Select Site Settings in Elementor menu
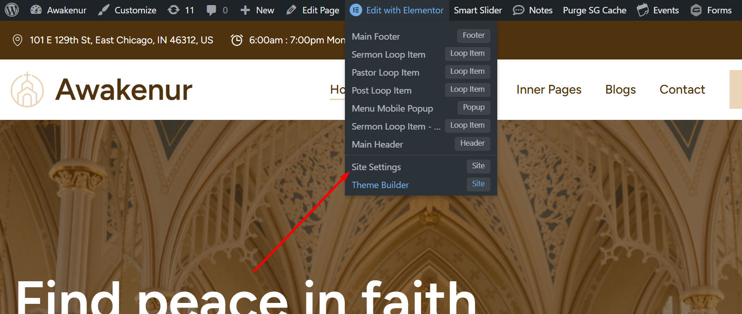 (376, 167)
